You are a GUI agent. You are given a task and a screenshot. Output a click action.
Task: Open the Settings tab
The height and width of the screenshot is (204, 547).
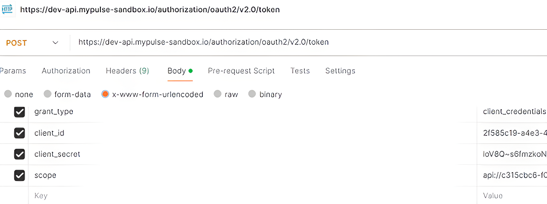(340, 71)
